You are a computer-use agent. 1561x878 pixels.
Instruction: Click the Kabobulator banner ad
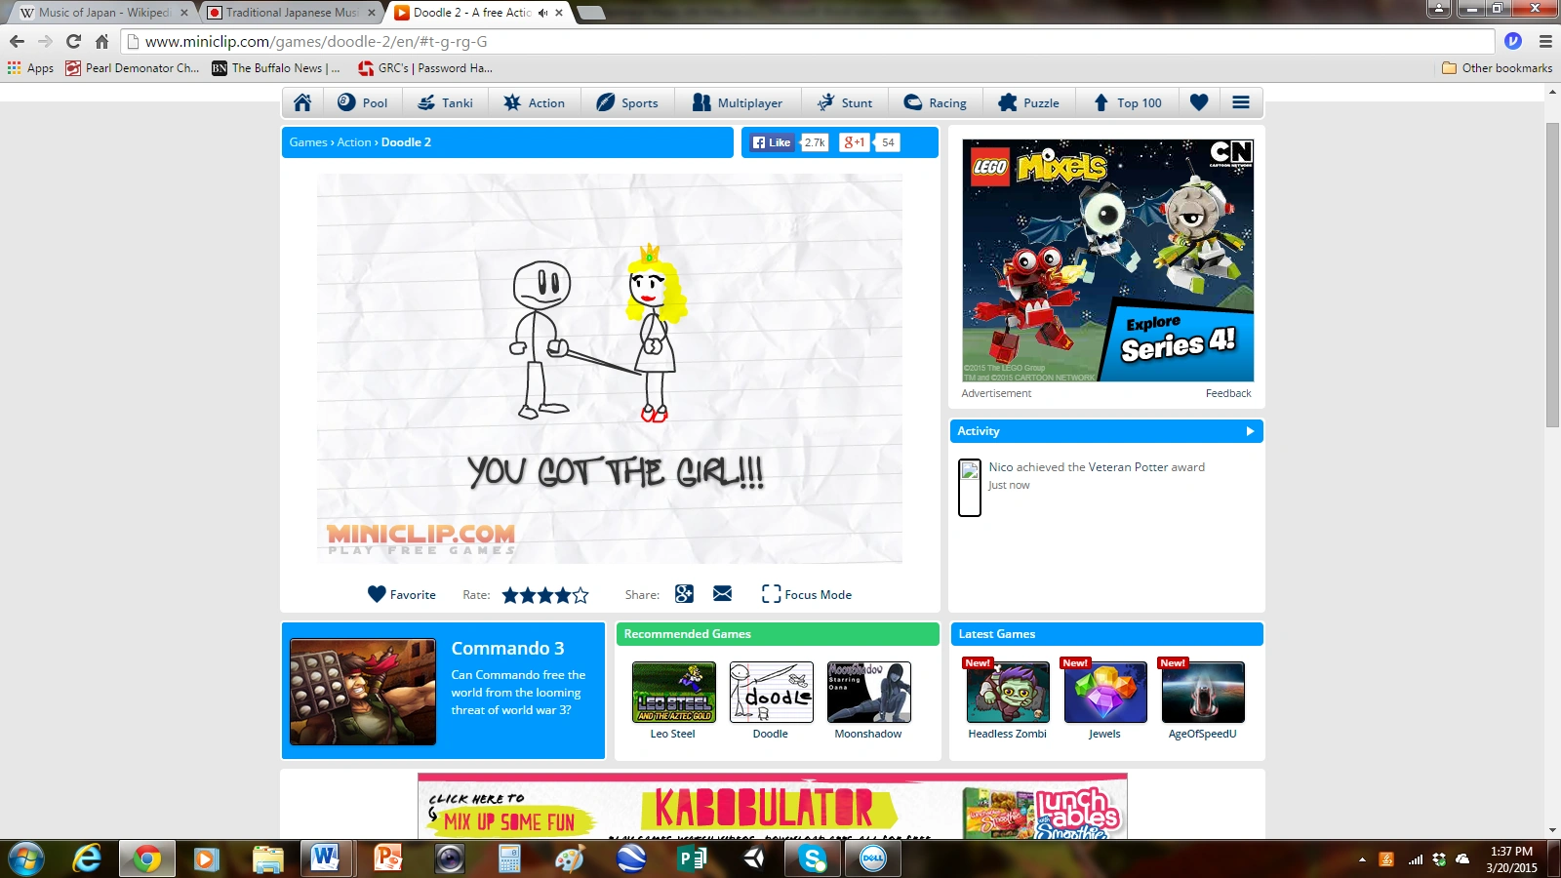point(773,806)
